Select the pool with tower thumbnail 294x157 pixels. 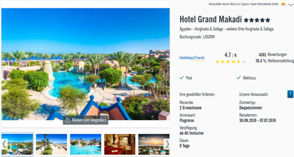pos(85,144)
